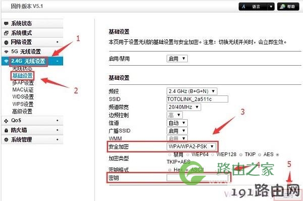Open the MAC认证 link
303x201 pixels.
pyautogui.click(x=23, y=90)
